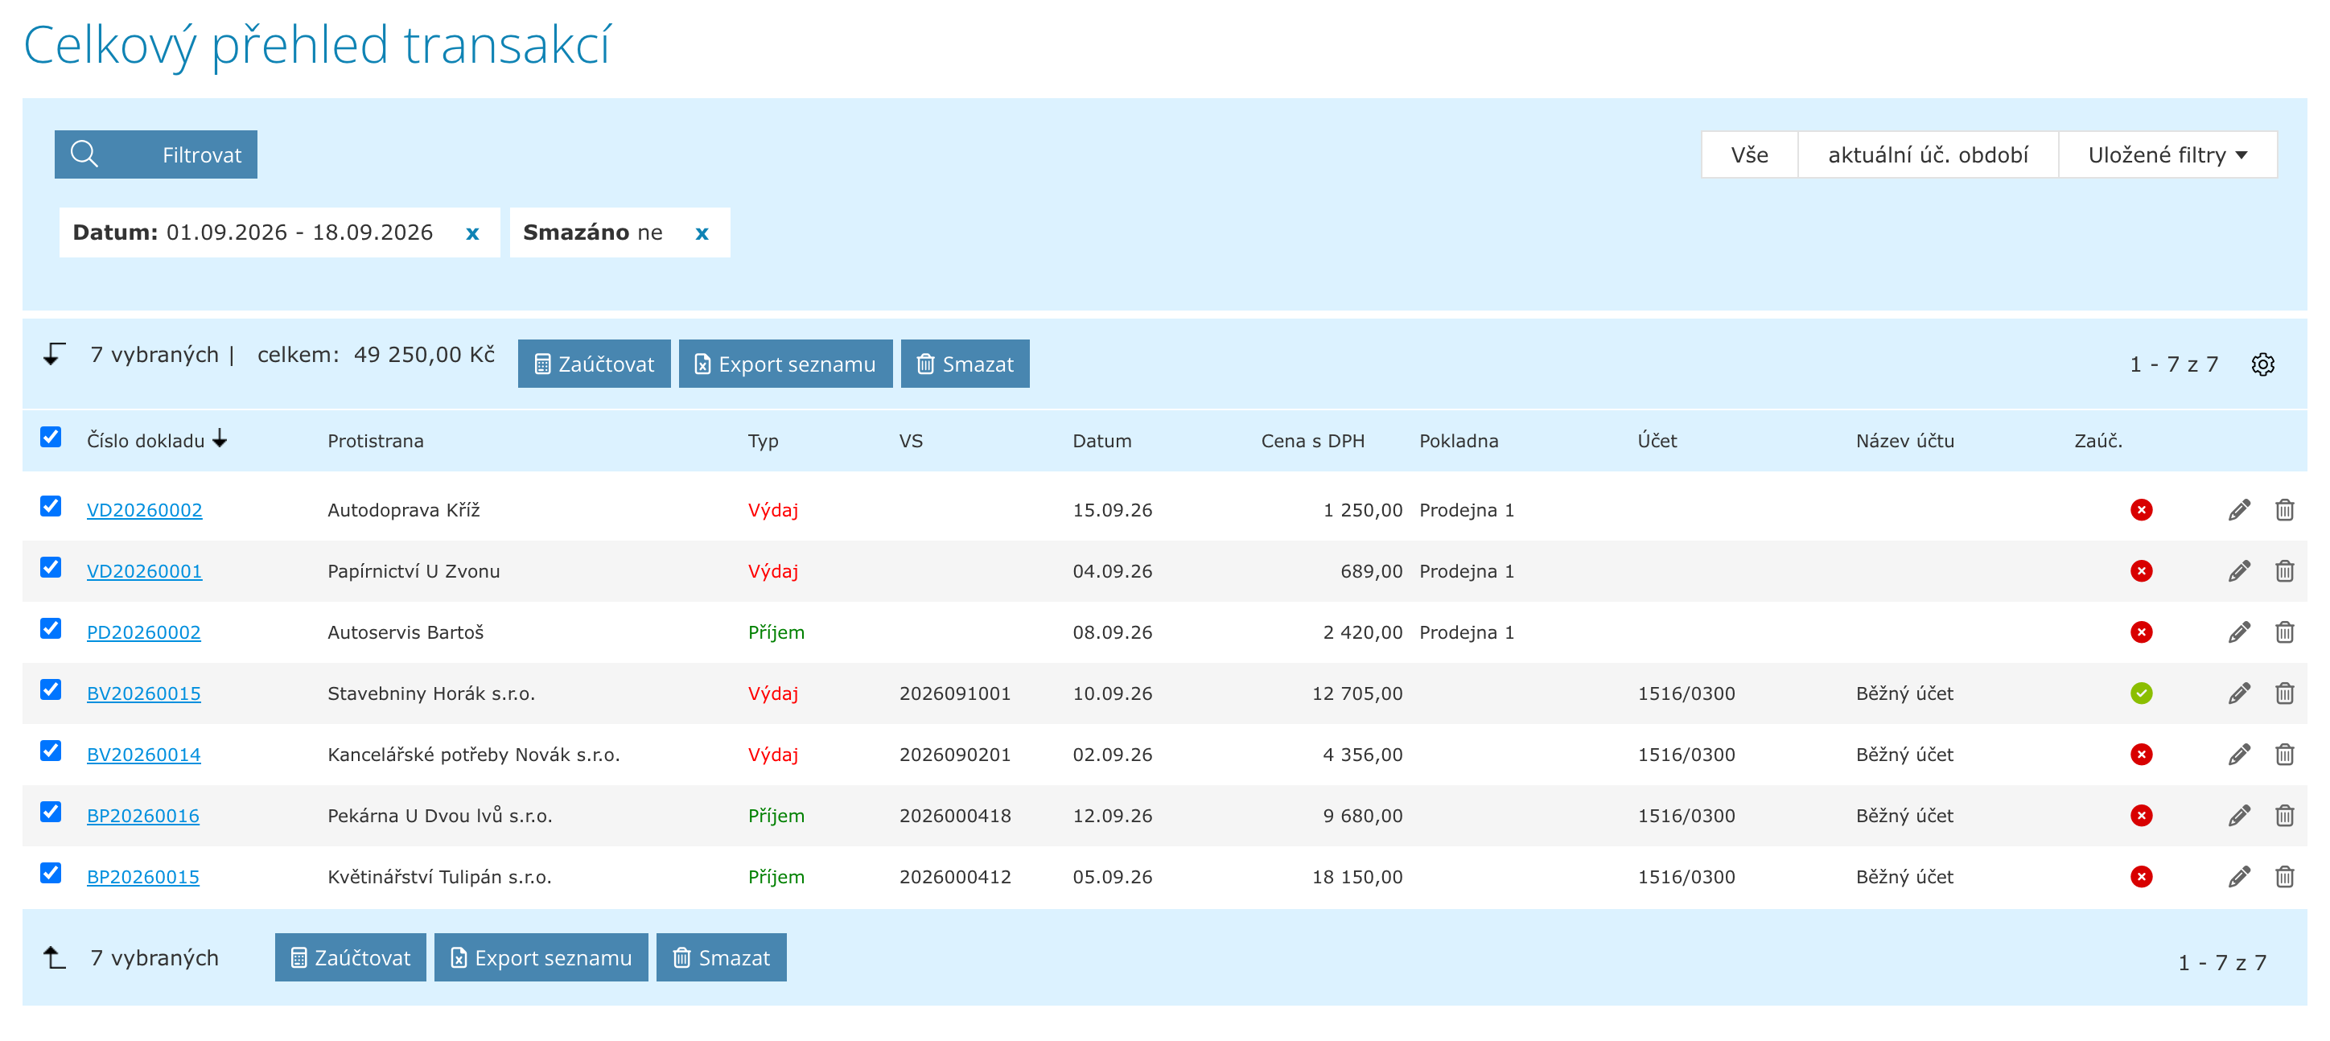Open the Filtrovat search filter panel
Image resolution: width=2330 pixels, height=1041 pixels.
[x=155, y=154]
